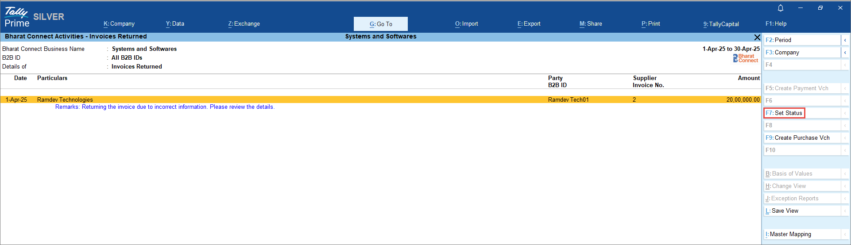Viewport: 851px width, 245px height.
Task: Open the E: Export menu
Action: point(529,24)
